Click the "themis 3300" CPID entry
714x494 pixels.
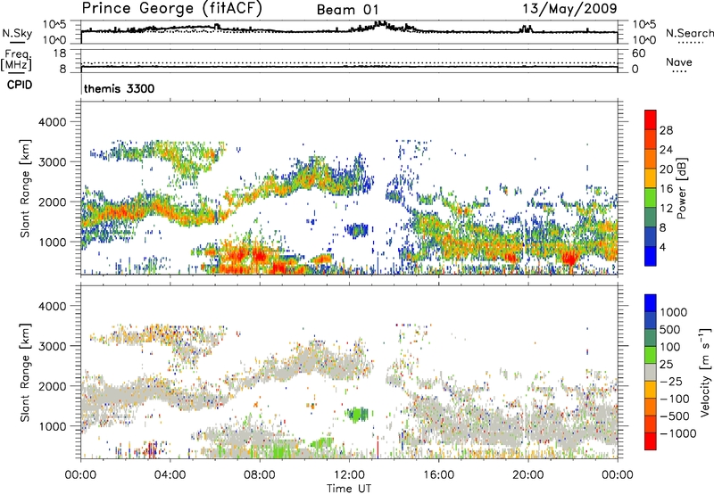coord(120,88)
